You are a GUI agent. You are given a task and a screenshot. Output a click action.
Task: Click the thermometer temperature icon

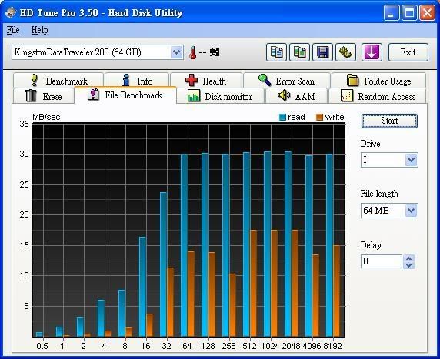coord(192,52)
